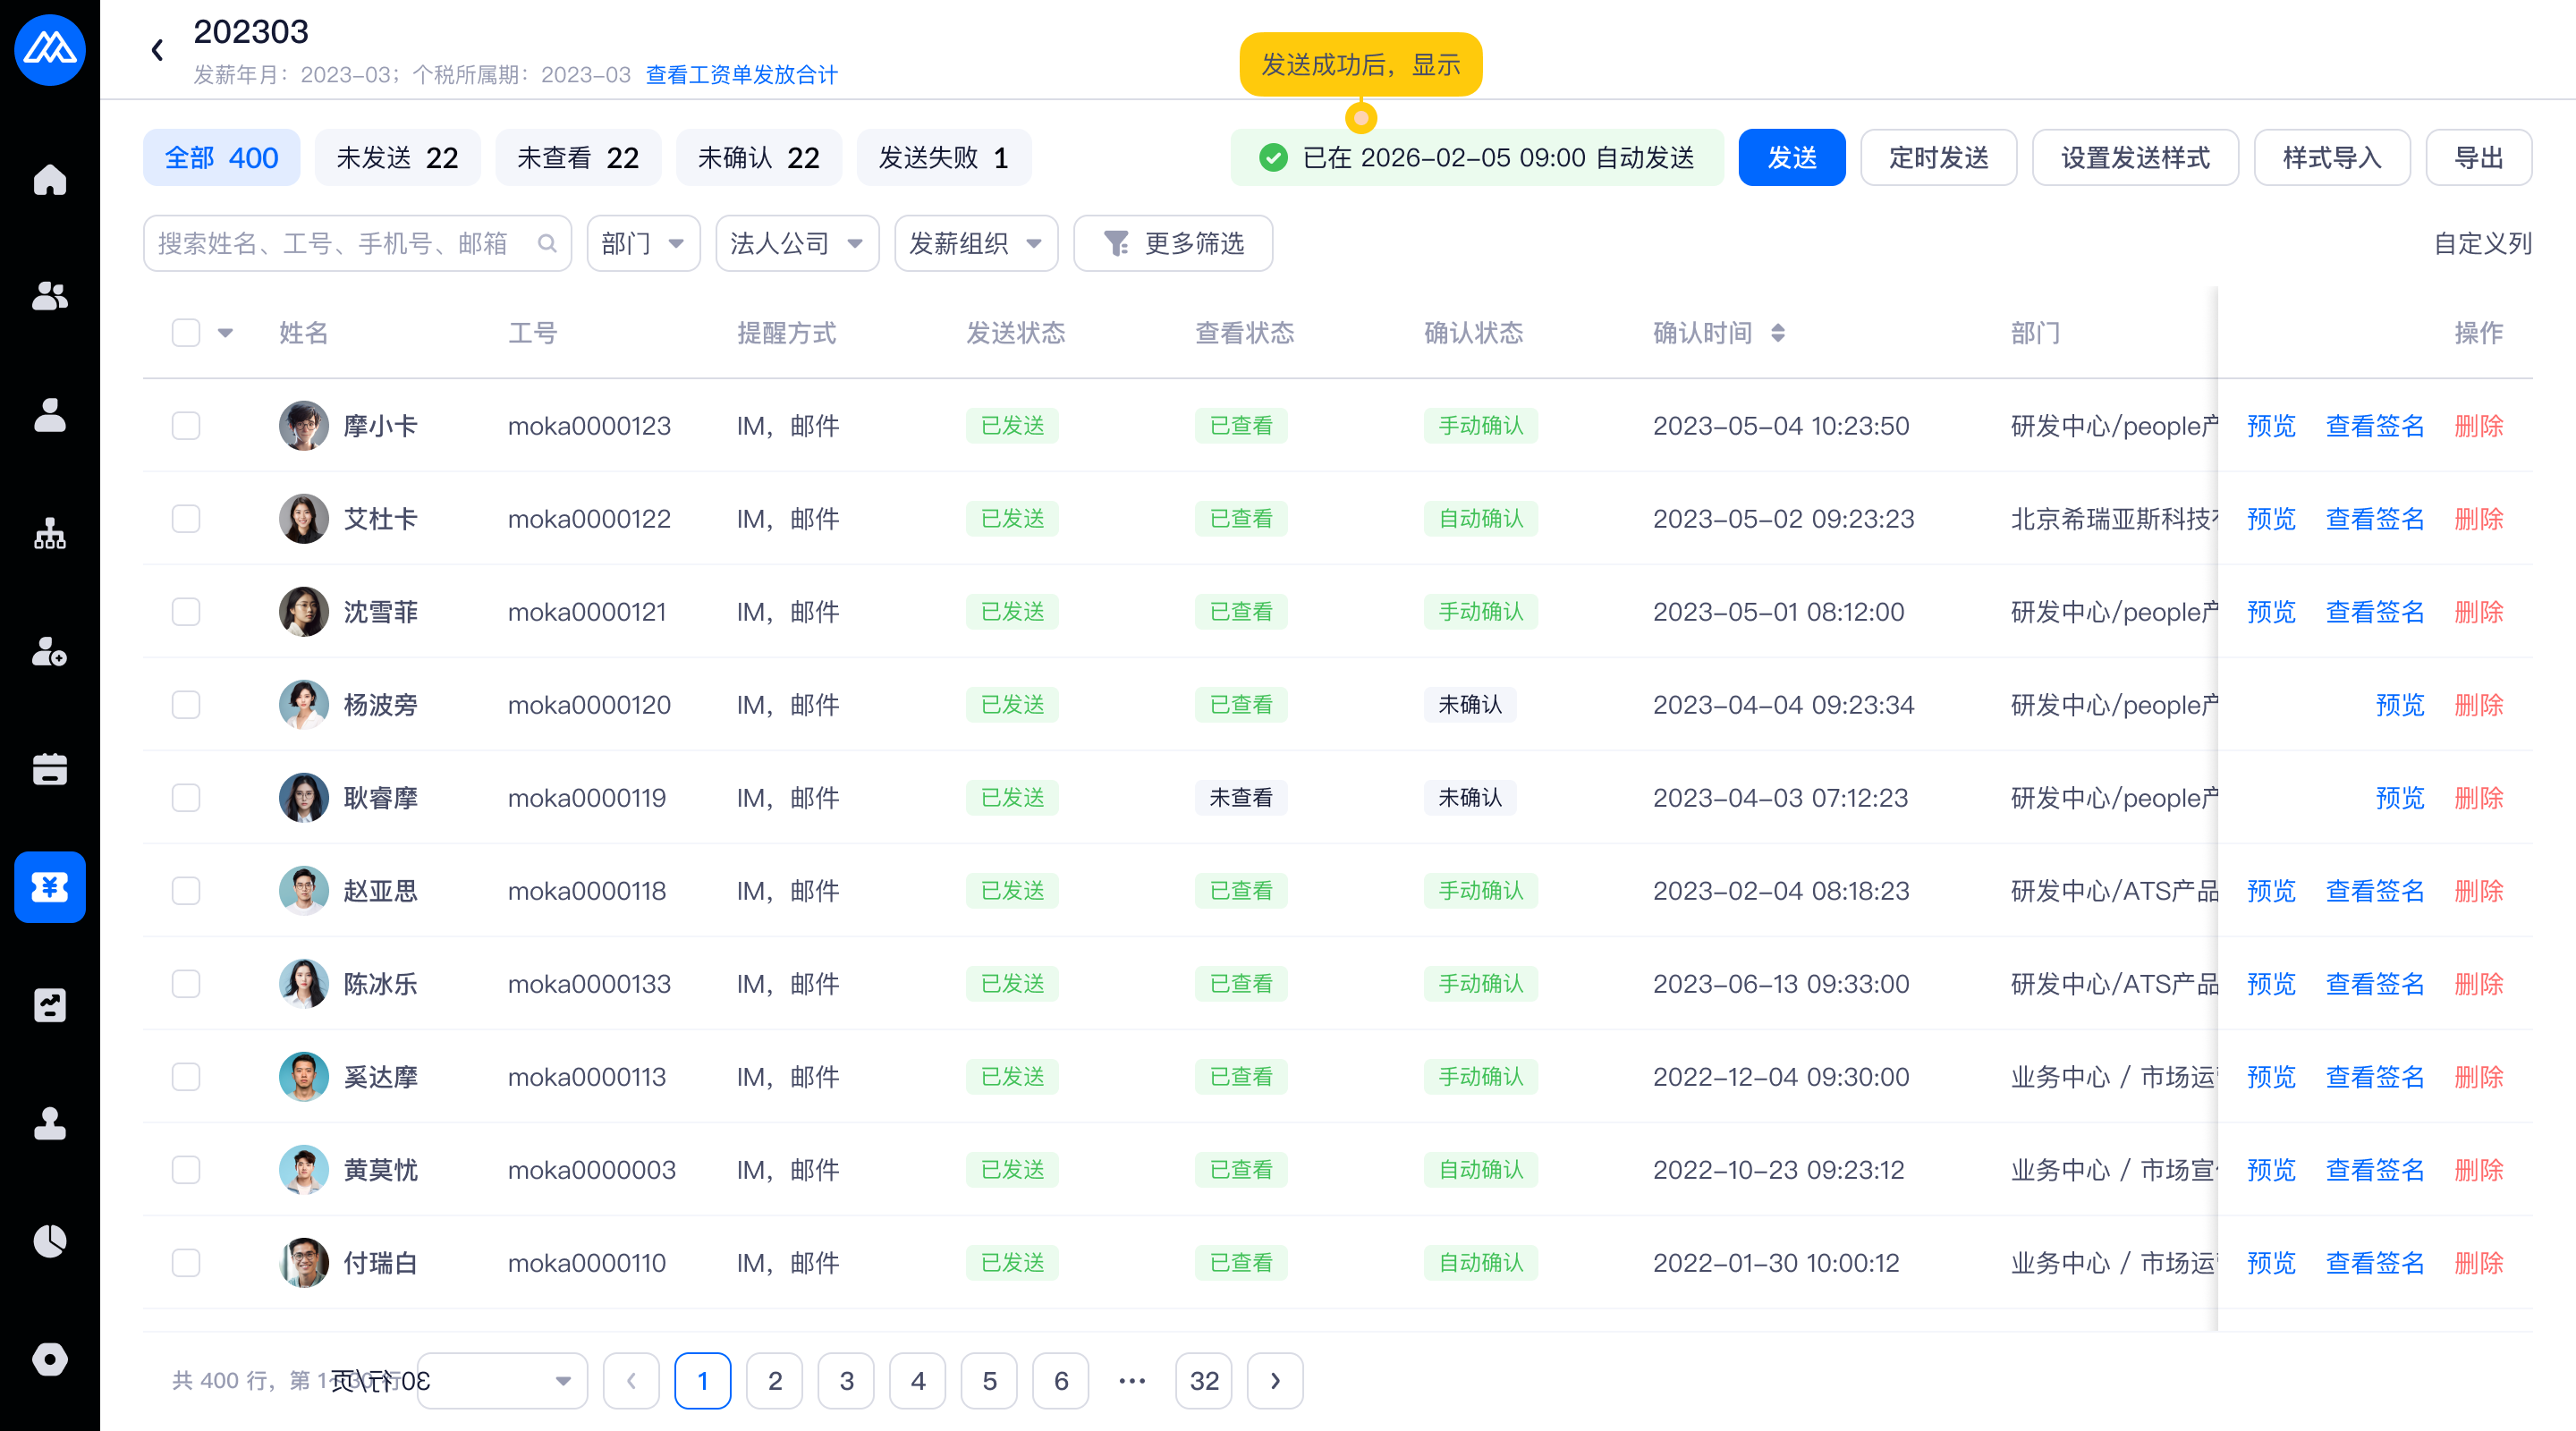Open the 法人公司 dropdown
This screenshot has width=2576, height=1431.
pos(796,243)
